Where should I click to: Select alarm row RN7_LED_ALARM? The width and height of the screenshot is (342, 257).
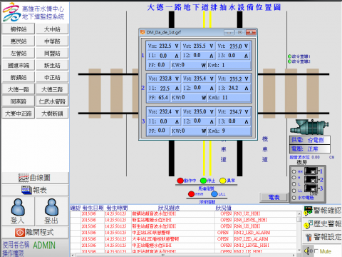coord(184,238)
